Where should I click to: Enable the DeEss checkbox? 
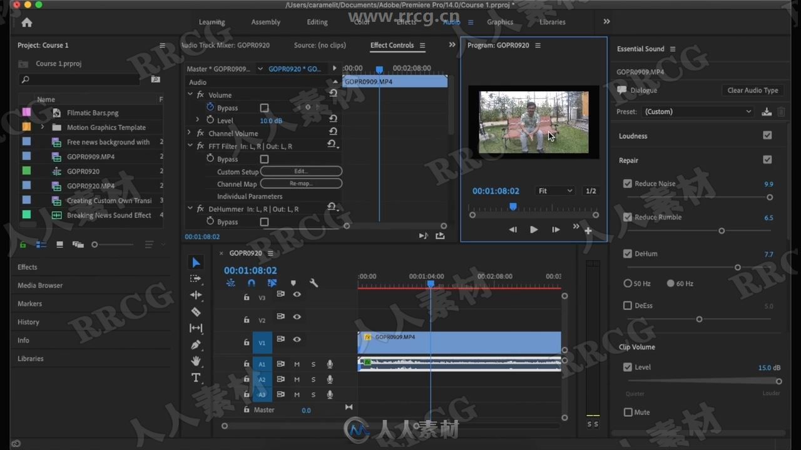pos(628,306)
